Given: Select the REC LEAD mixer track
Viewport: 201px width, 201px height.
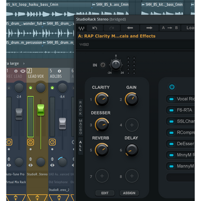Looking at the screenshot, I should pyautogui.click(x=15, y=76).
